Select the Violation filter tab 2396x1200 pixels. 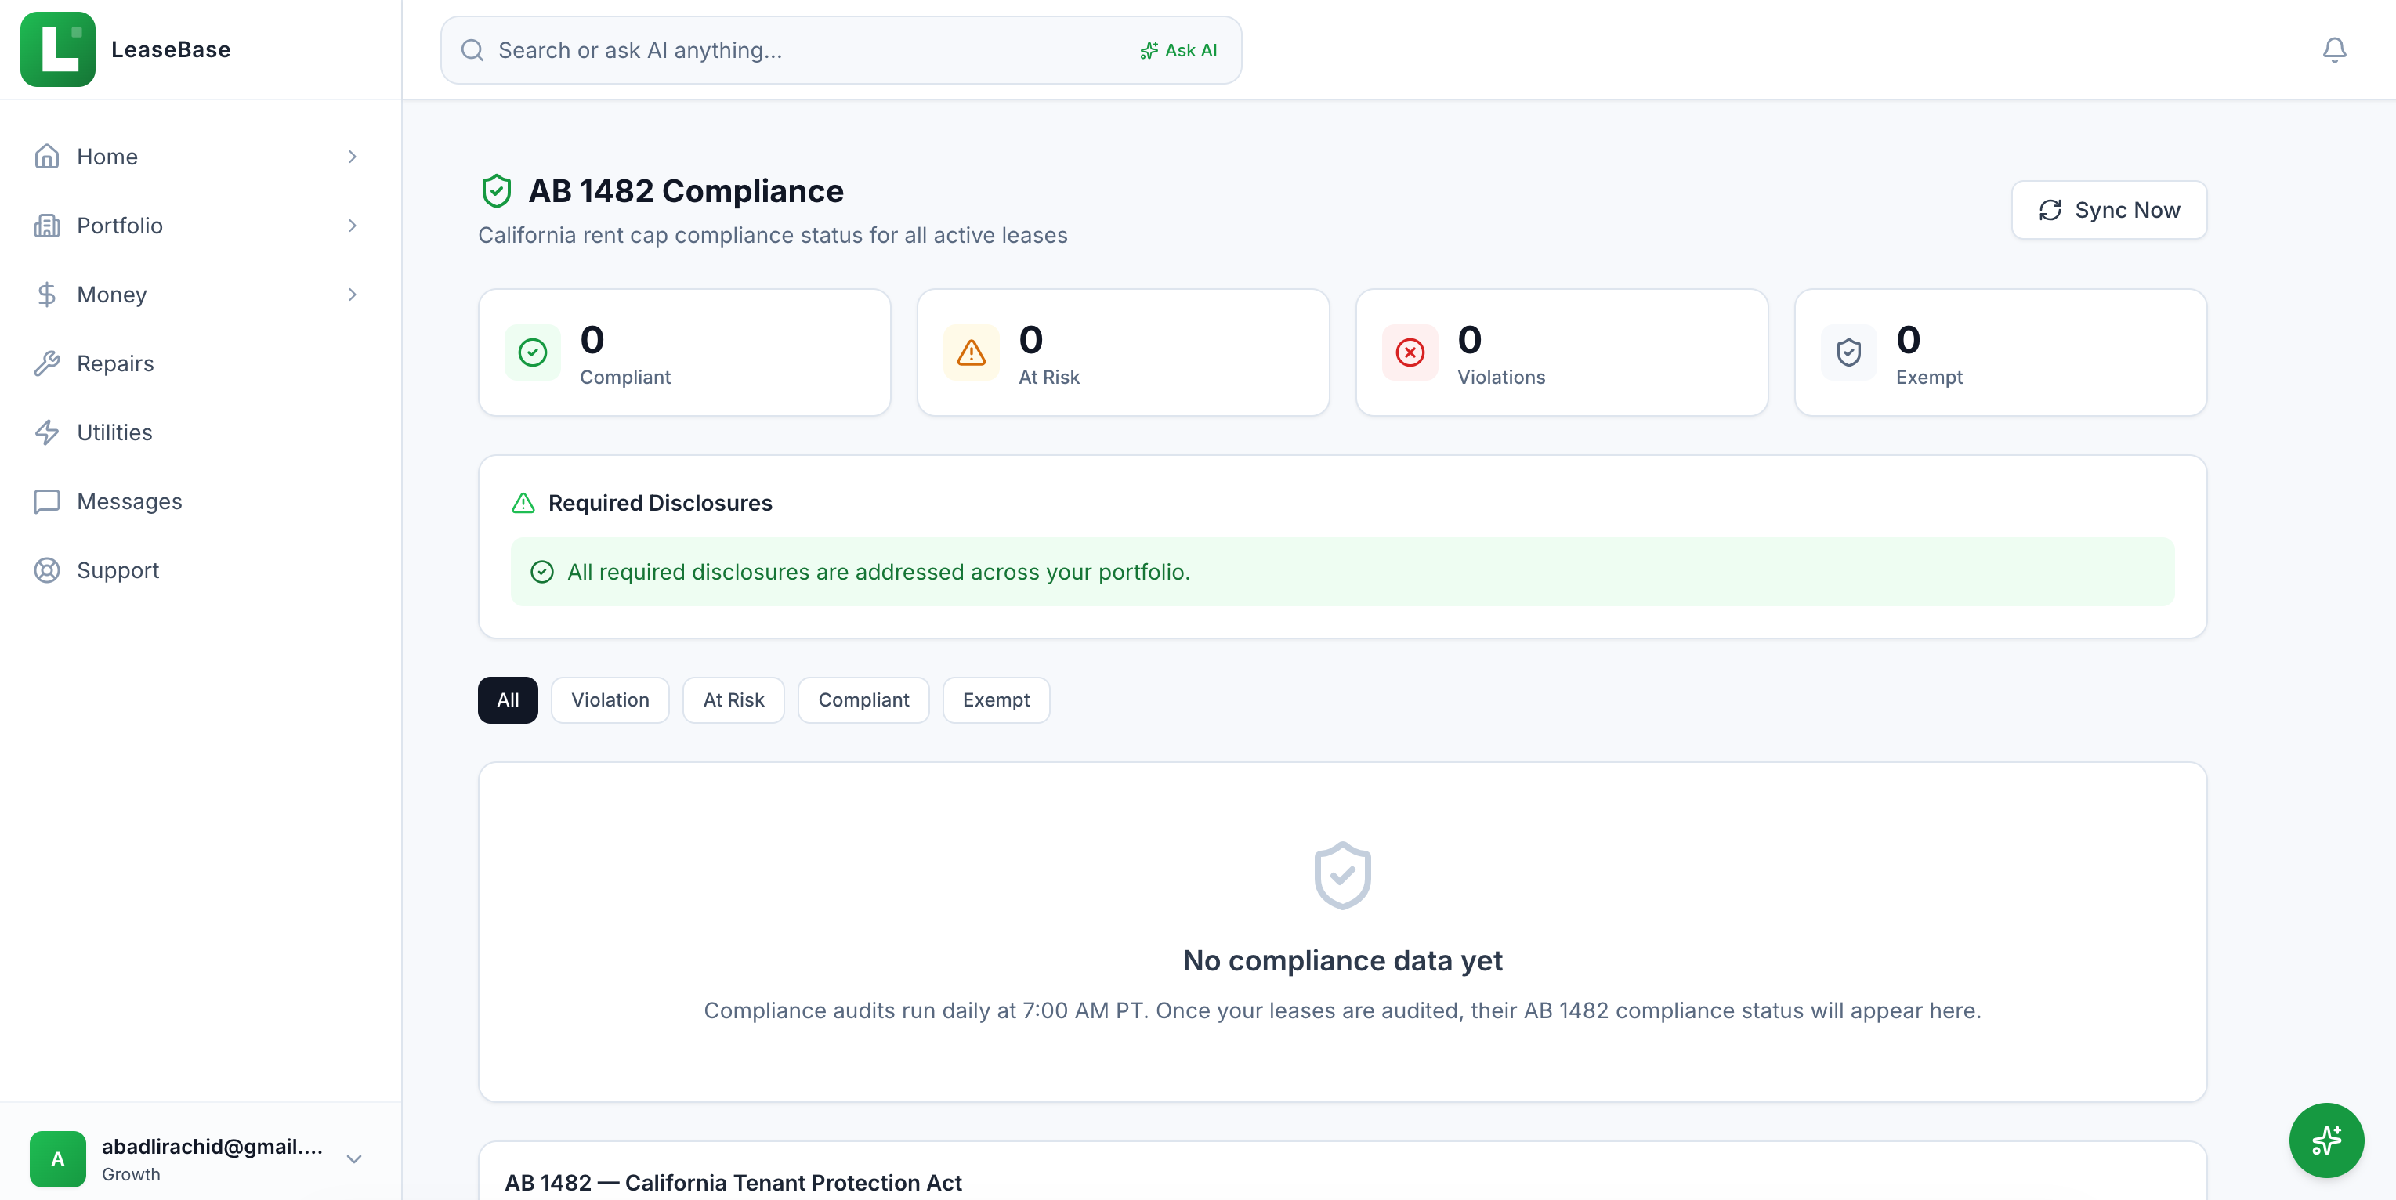click(610, 700)
